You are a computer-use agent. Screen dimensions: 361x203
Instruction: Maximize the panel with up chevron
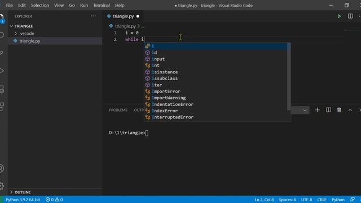(x=350, y=110)
